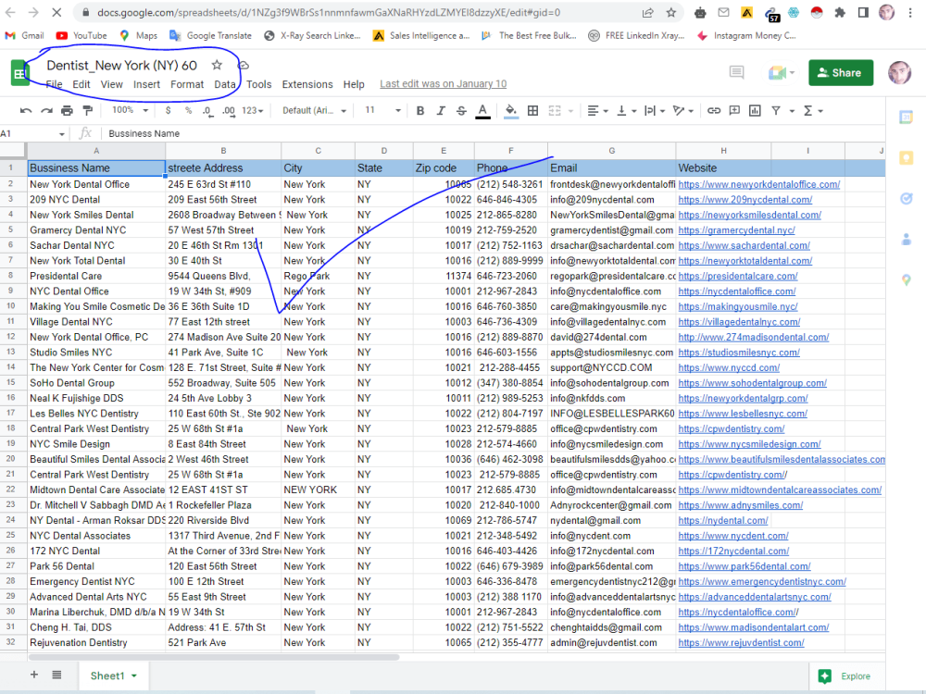926x694 pixels.
Task: Open the Gmail bookmark
Action: [24, 35]
